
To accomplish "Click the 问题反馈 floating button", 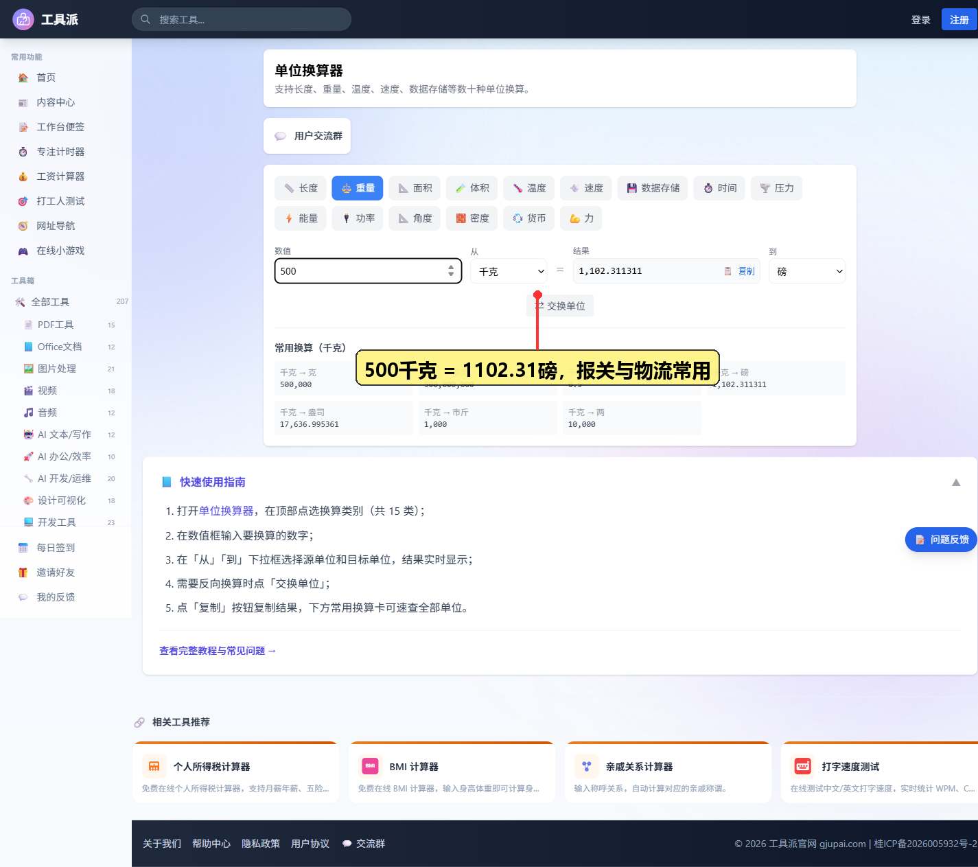I will [x=941, y=540].
